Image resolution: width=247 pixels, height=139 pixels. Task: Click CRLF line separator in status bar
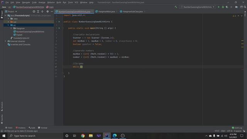click(x=223, y=131)
